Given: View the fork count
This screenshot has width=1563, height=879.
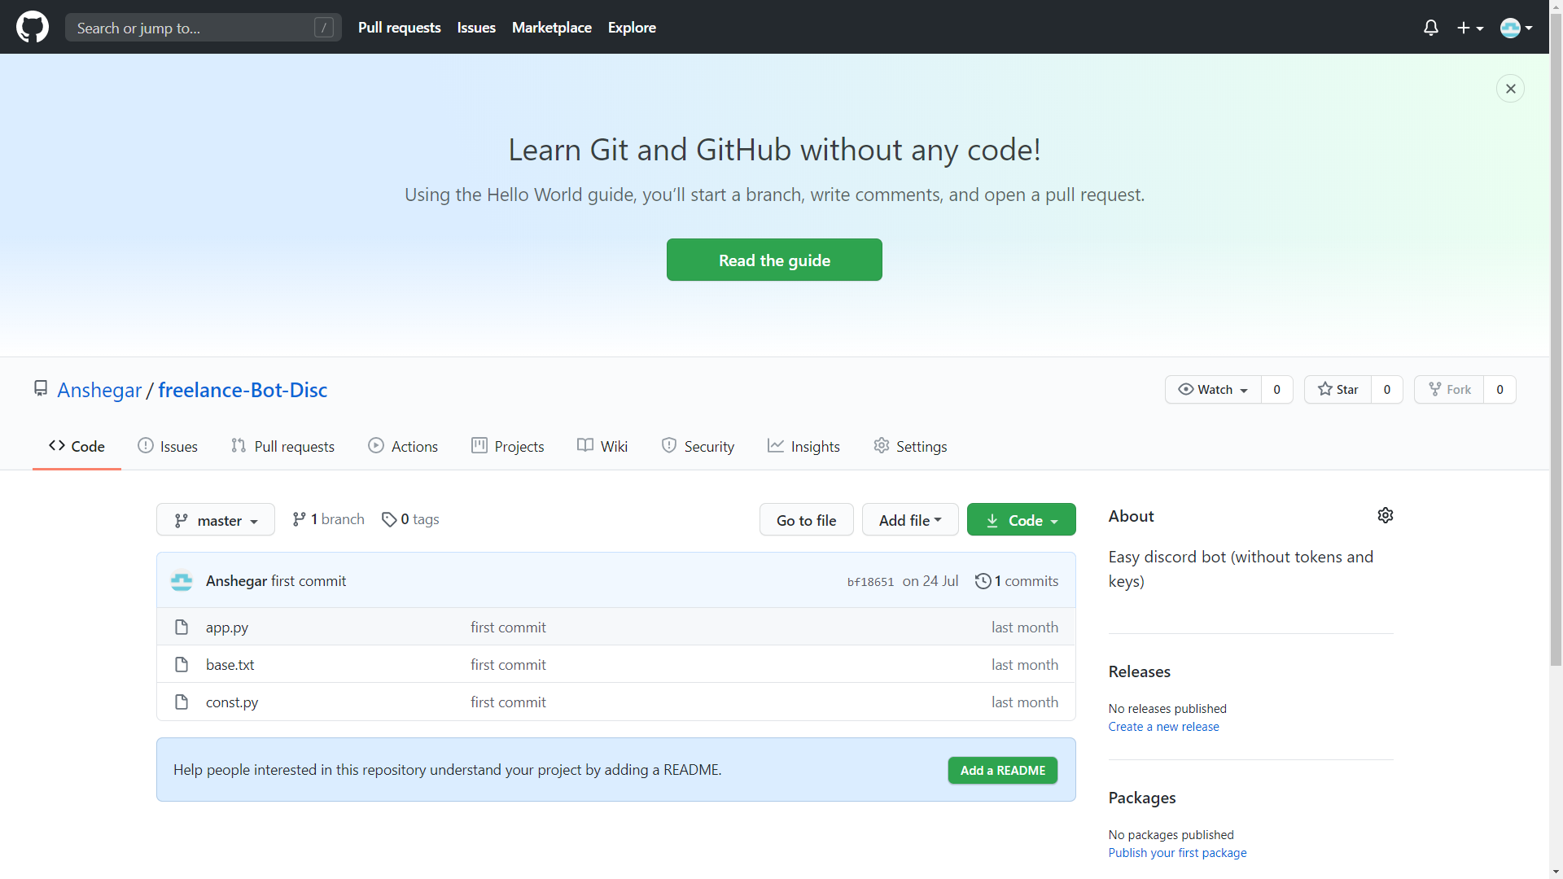Looking at the screenshot, I should coord(1500,389).
